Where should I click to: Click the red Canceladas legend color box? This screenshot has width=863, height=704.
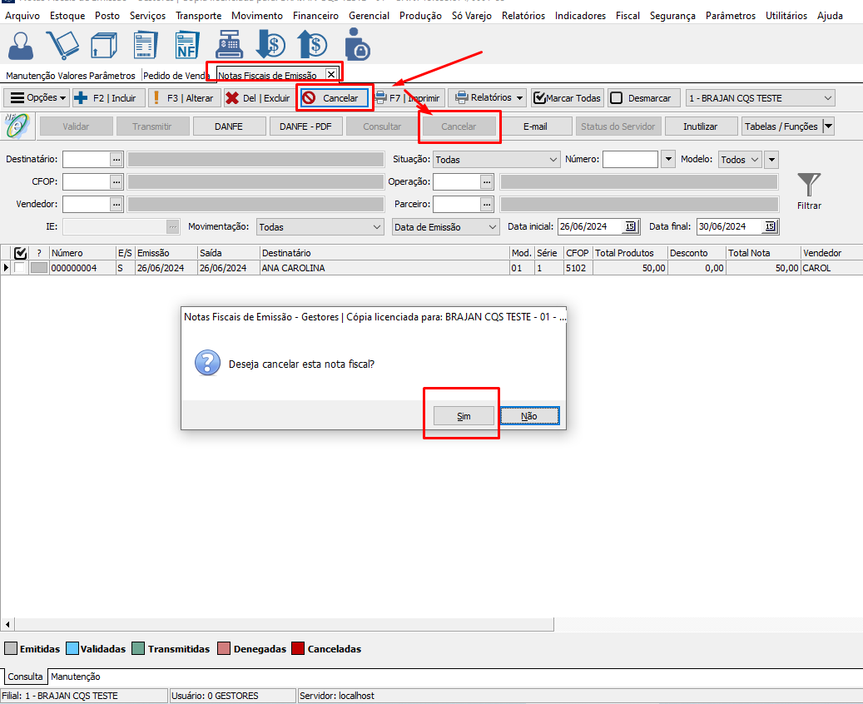[x=298, y=649]
